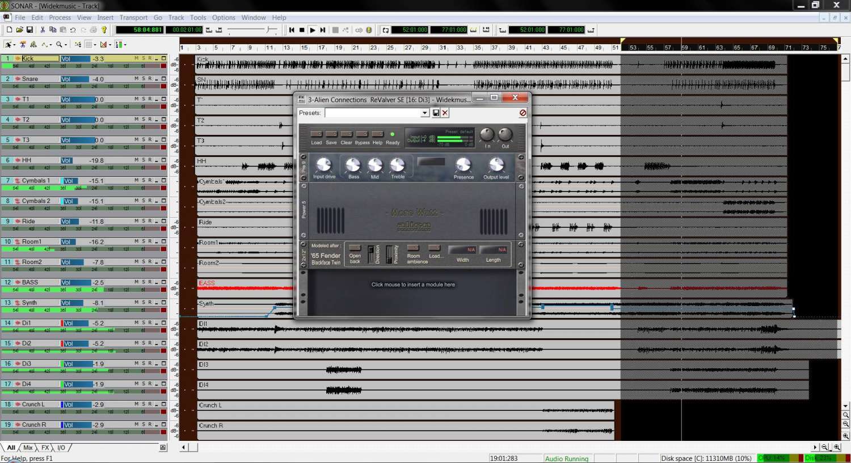Click the Bypass button in ReValver
Viewport: 851px width, 463px height.
[362, 134]
